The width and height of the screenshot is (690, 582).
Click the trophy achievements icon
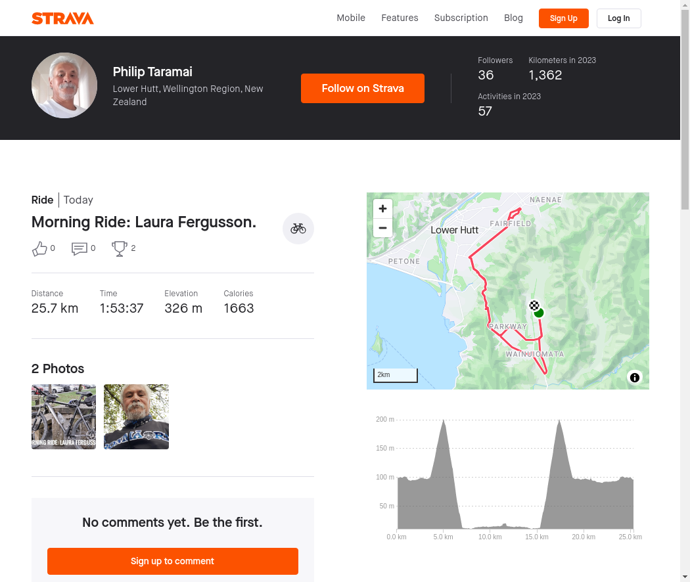click(120, 248)
